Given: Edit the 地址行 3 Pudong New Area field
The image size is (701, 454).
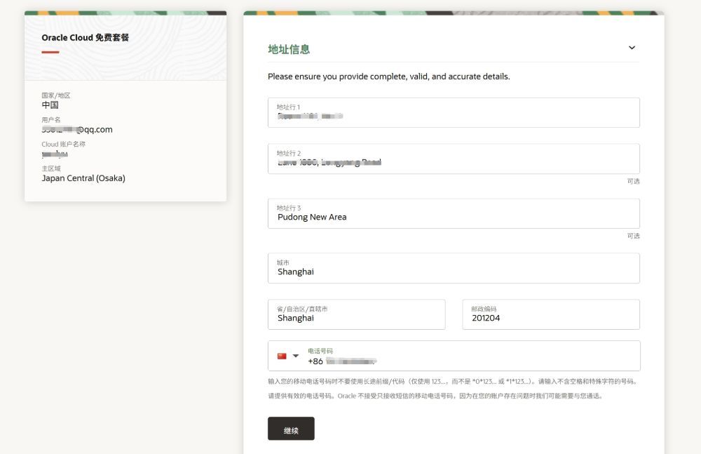Looking at the screenshot, I should coord(454,213).
